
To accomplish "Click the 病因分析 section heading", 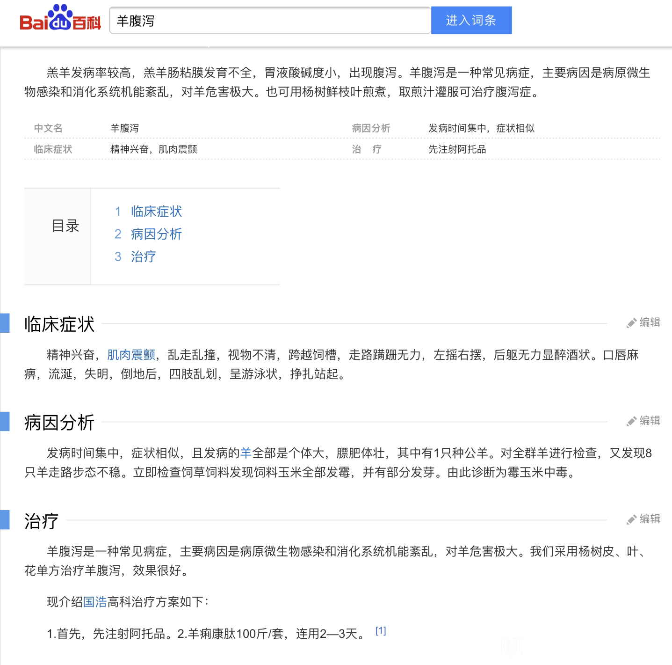I will point(59,422).
